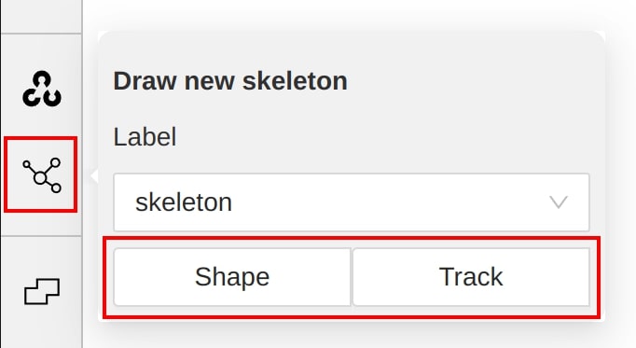
Task: Click the skeleton label select field
Action: (352, 202)
